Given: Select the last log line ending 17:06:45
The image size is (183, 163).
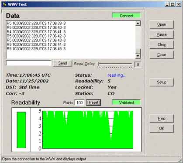Looking at the screenshot, I should (x=36, y=49).
